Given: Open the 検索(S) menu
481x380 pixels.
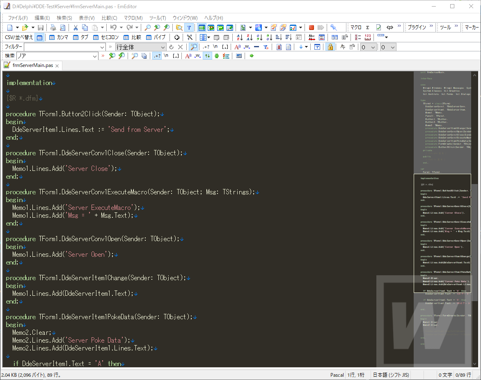Looking at the screenshot, I should pyautogui.click(x=64, y=18).
